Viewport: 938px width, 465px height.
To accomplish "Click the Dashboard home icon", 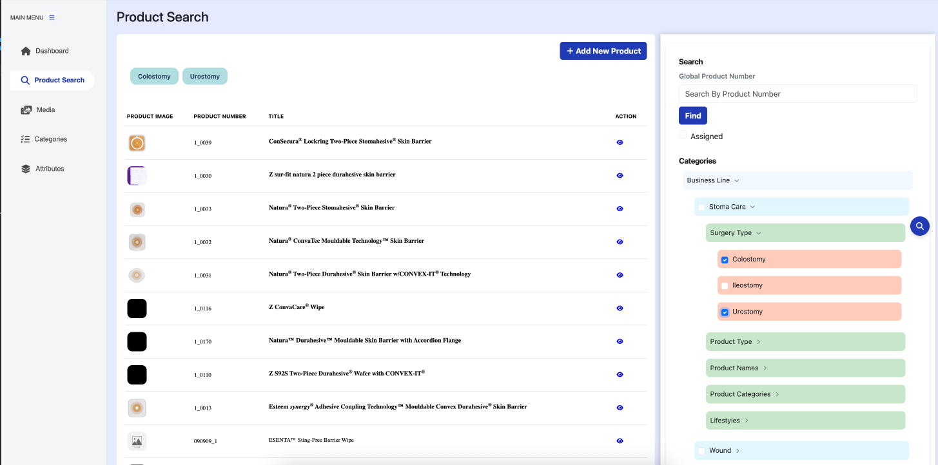I will 26,51.
